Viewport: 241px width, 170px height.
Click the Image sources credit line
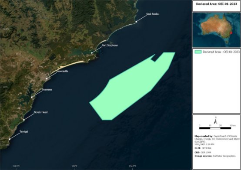coord(215,156)
